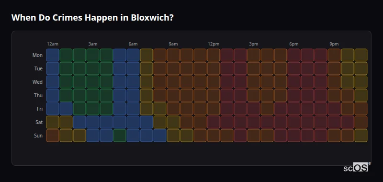Select the Tuesday 3pm cell
383x182 pixels.
coord(254,68)
